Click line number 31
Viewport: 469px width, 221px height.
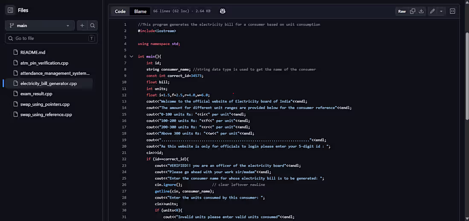[x=124, y=217]
